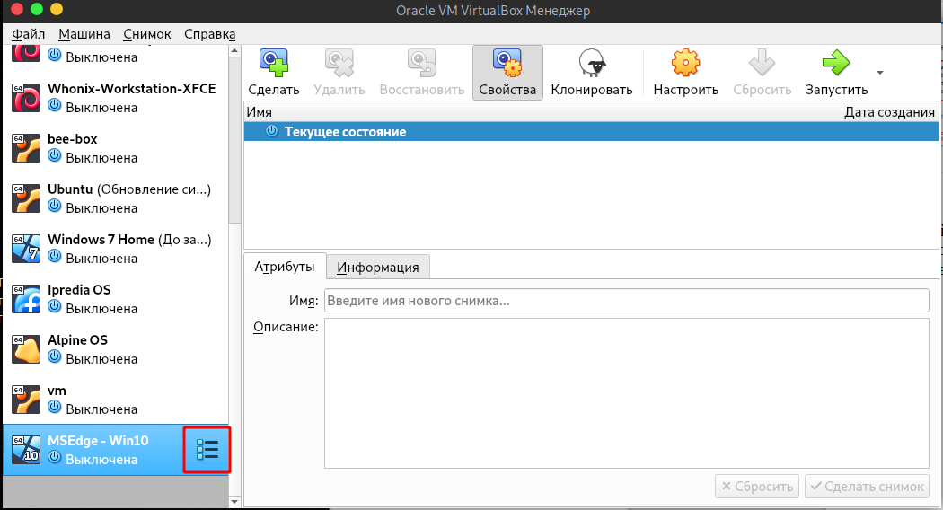Select the Whonix-Workstation-XFCE machine name
This screenshot has width=943, height=510.
132,88
